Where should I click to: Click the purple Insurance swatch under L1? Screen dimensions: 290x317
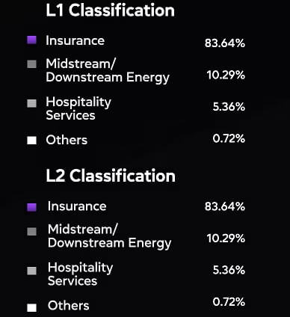click(31, 40)
